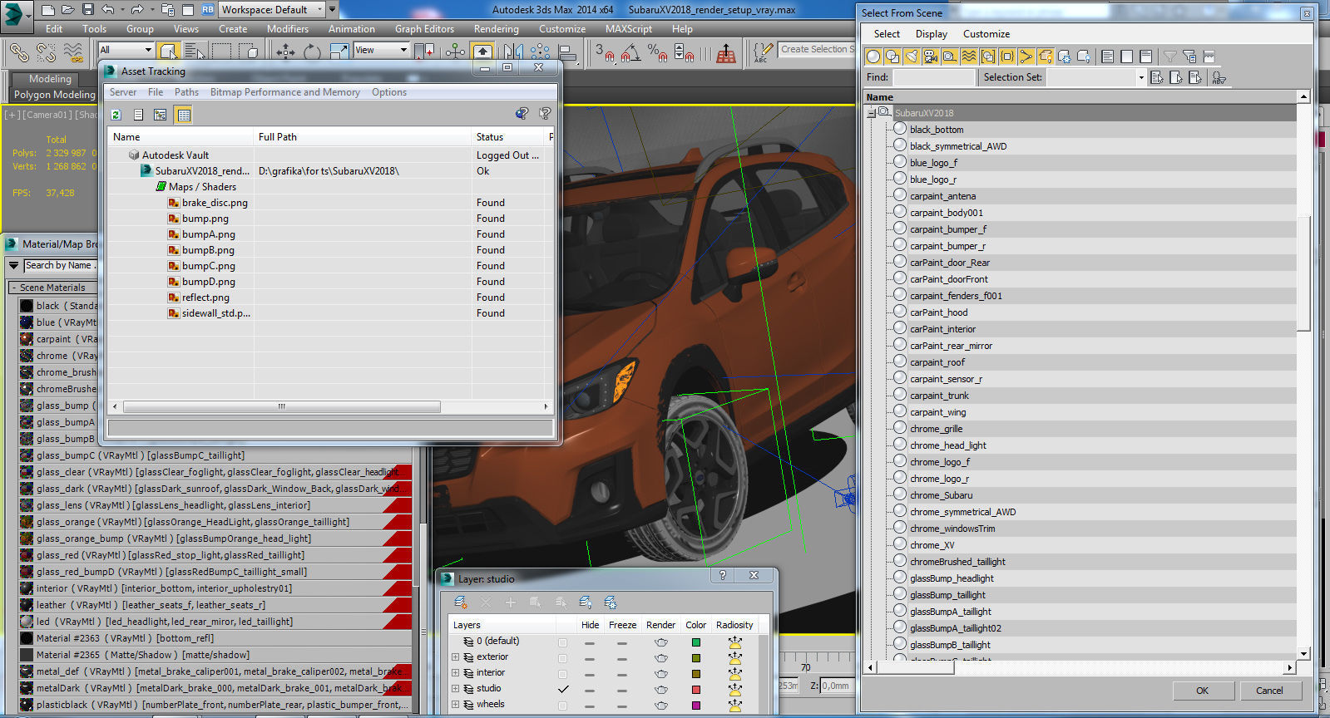1330x718 pixels.
Task: Activate Select and Move tool
Action: point(285,52)
